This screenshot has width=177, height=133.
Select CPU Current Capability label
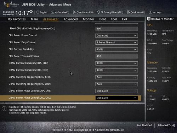click(x=21, y=49)
